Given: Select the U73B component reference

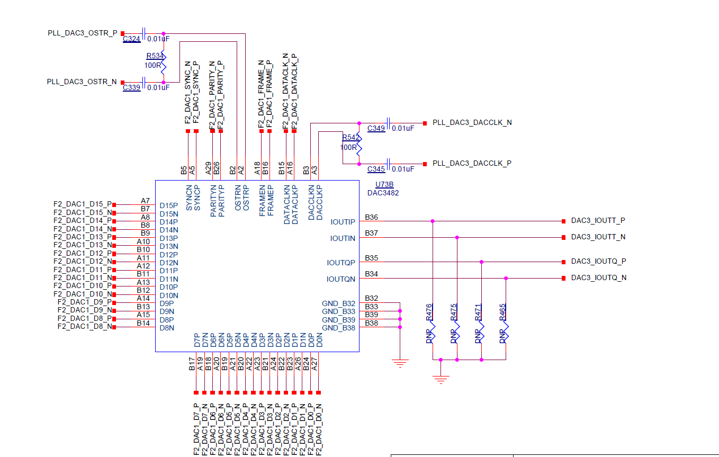Looking at the screenshot, I should [384, 184].
